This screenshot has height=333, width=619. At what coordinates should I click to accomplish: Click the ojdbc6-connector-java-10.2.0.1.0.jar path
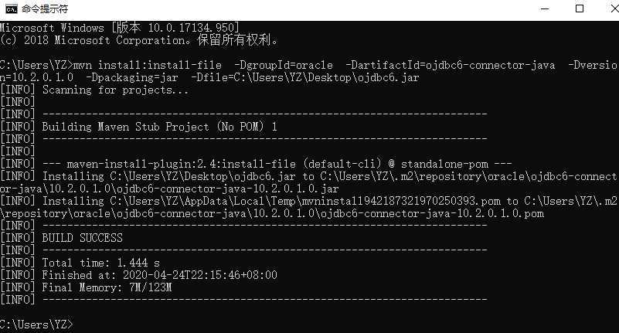coord(227,189)
